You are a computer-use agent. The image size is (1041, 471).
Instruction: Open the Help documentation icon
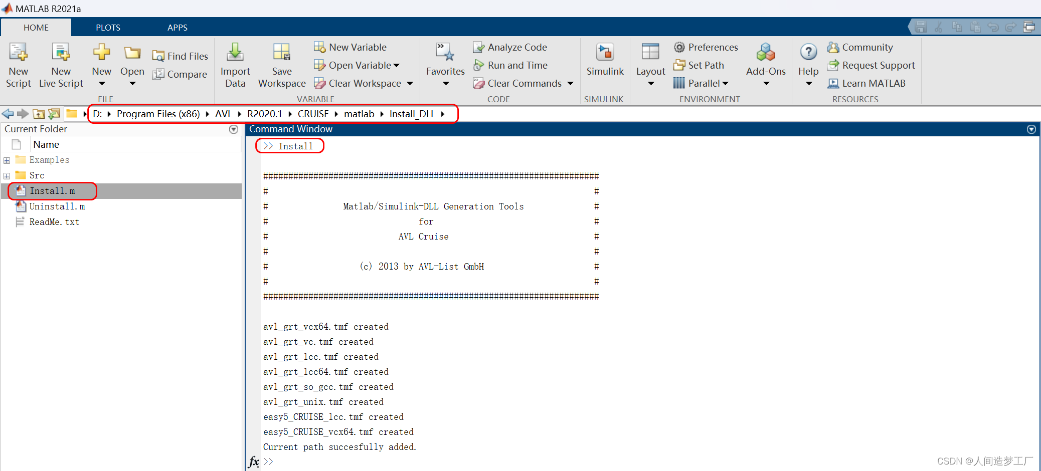tap(808, 52)
